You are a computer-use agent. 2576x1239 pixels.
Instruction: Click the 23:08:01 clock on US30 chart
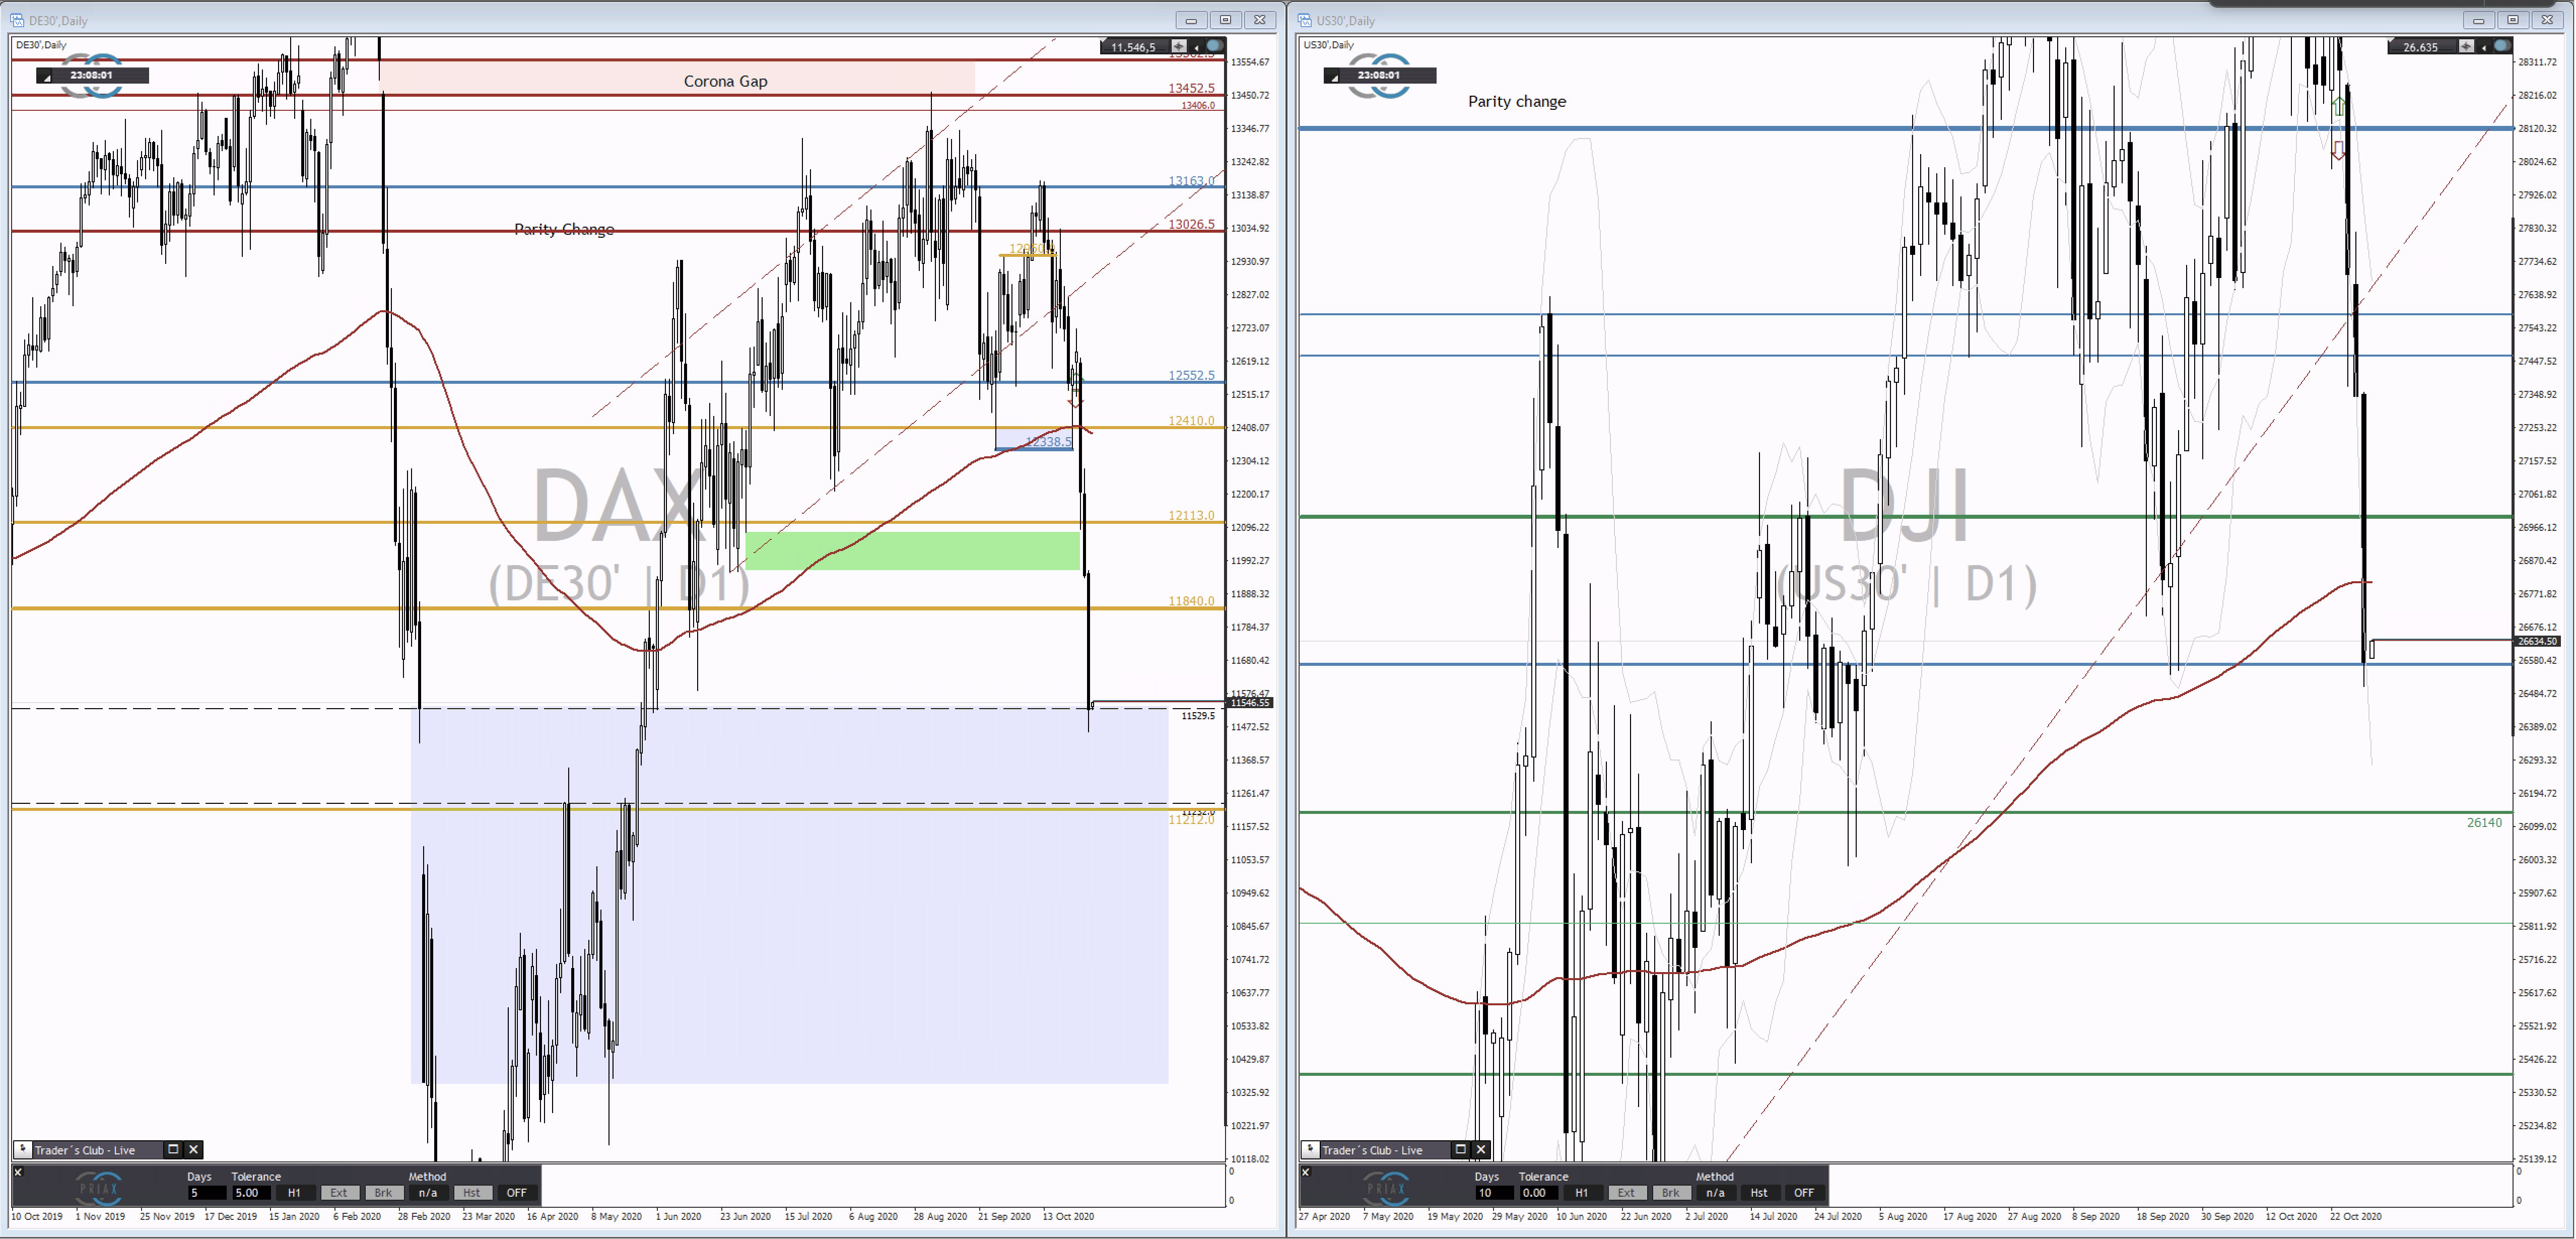[1379, 75]
